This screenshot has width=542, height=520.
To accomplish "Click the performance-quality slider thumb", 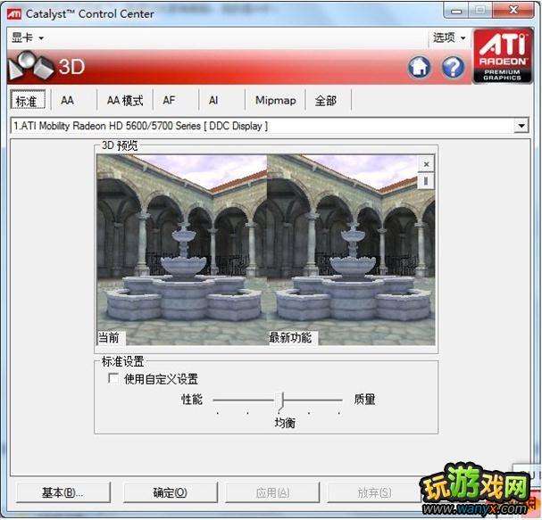I will pos(279,401).
